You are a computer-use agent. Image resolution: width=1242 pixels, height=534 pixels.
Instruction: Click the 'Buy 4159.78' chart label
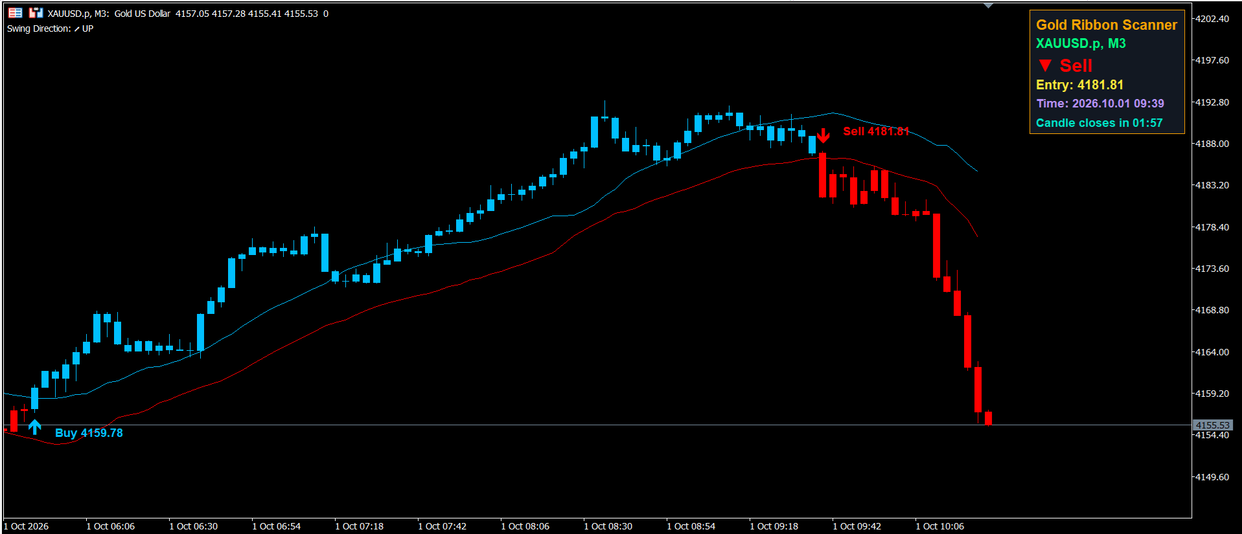tap(89, 433)
